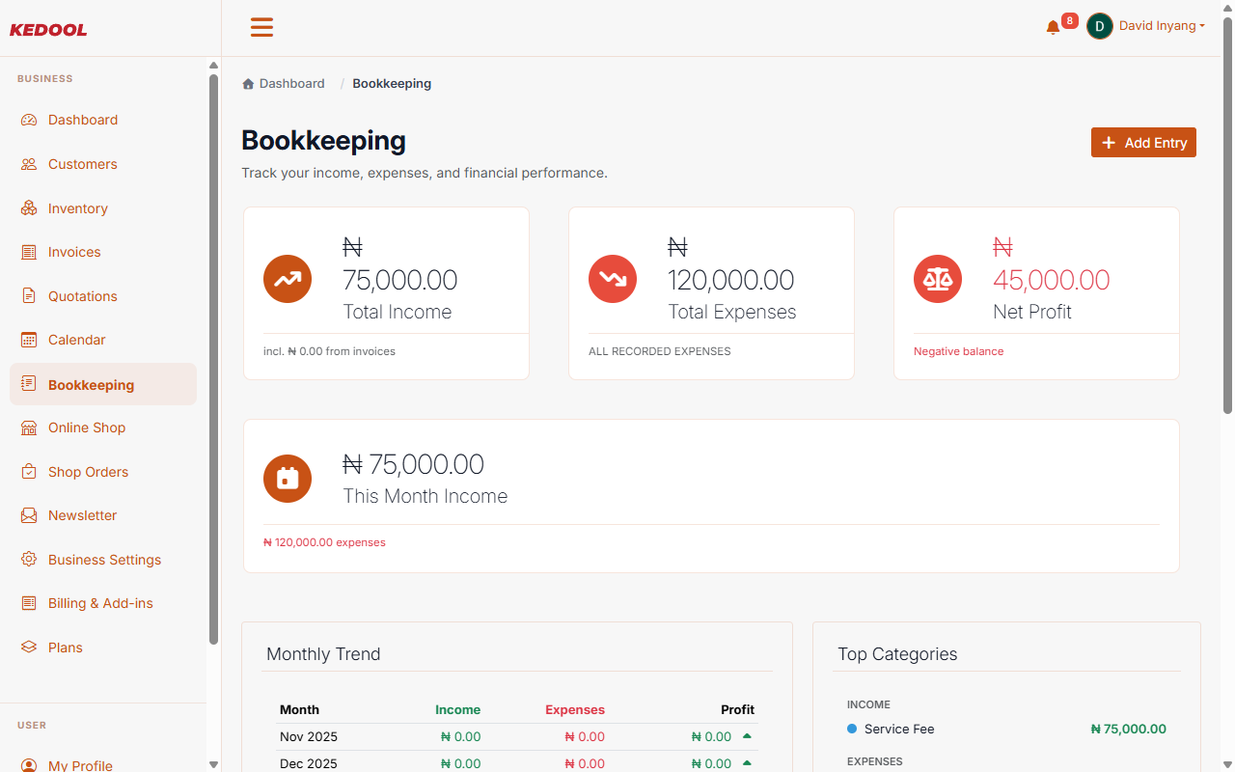The image size is (1235, 772).
Task: Click the Inventory boxes icon
Action: click(x=29, y=208)
